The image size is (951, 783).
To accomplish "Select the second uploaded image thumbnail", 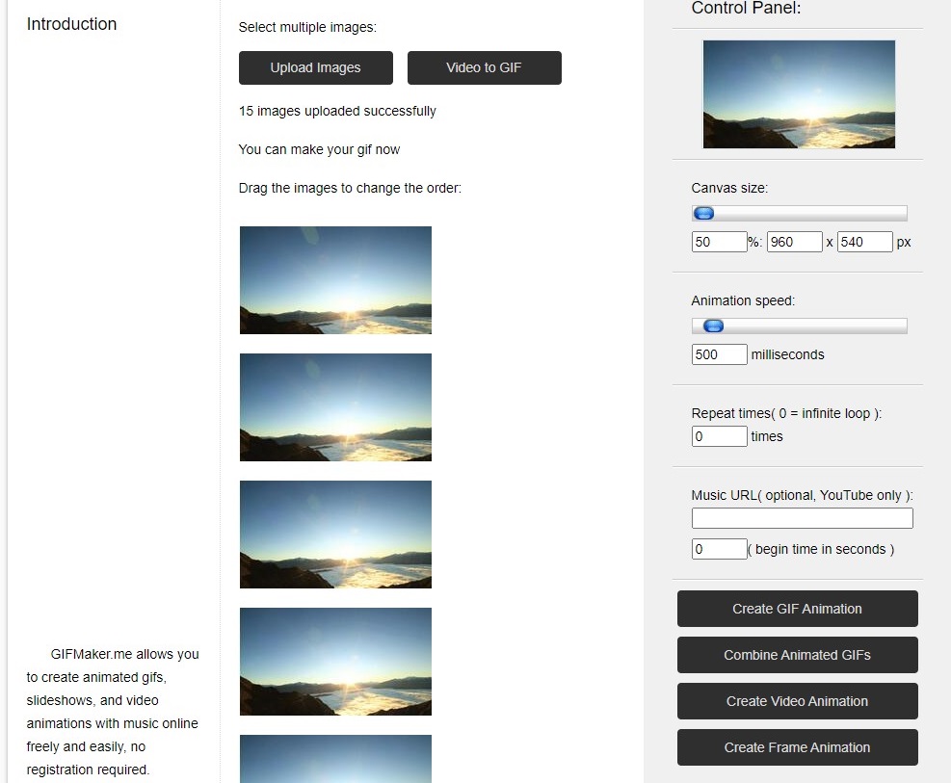I will tap(335, 407).
